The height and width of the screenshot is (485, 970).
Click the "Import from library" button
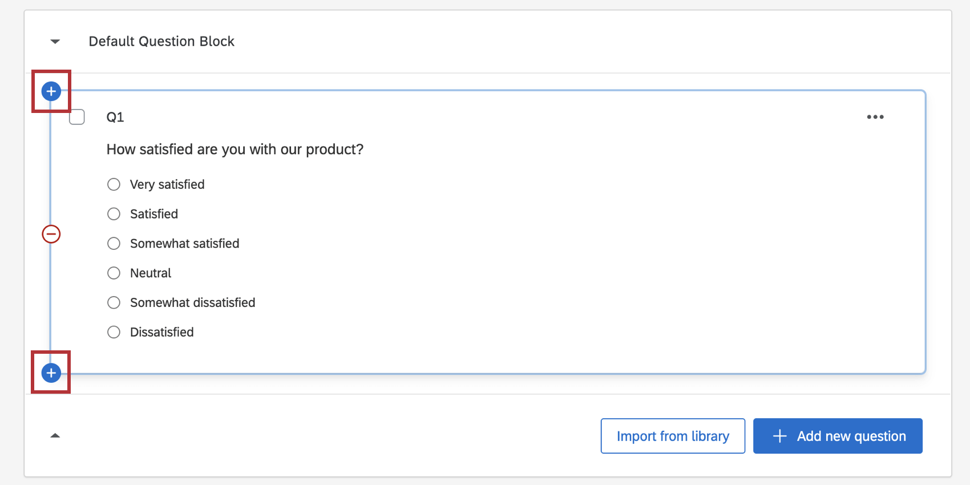click(x=673, y=436)
